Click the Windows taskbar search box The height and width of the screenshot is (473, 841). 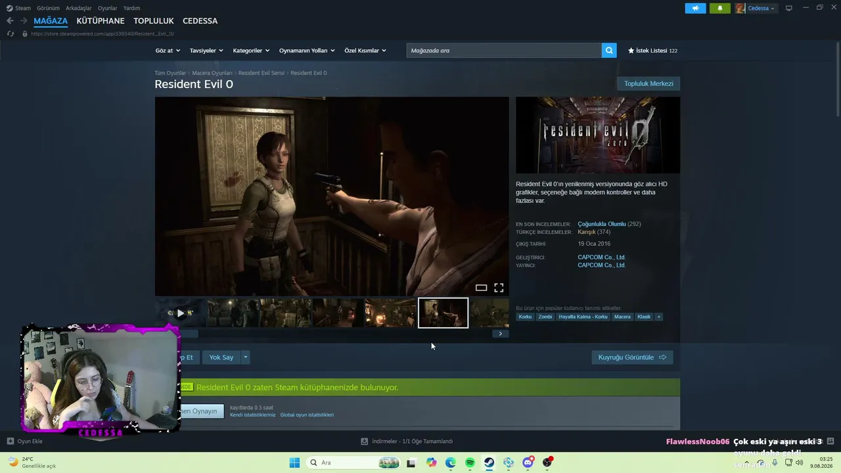[353, 462]
